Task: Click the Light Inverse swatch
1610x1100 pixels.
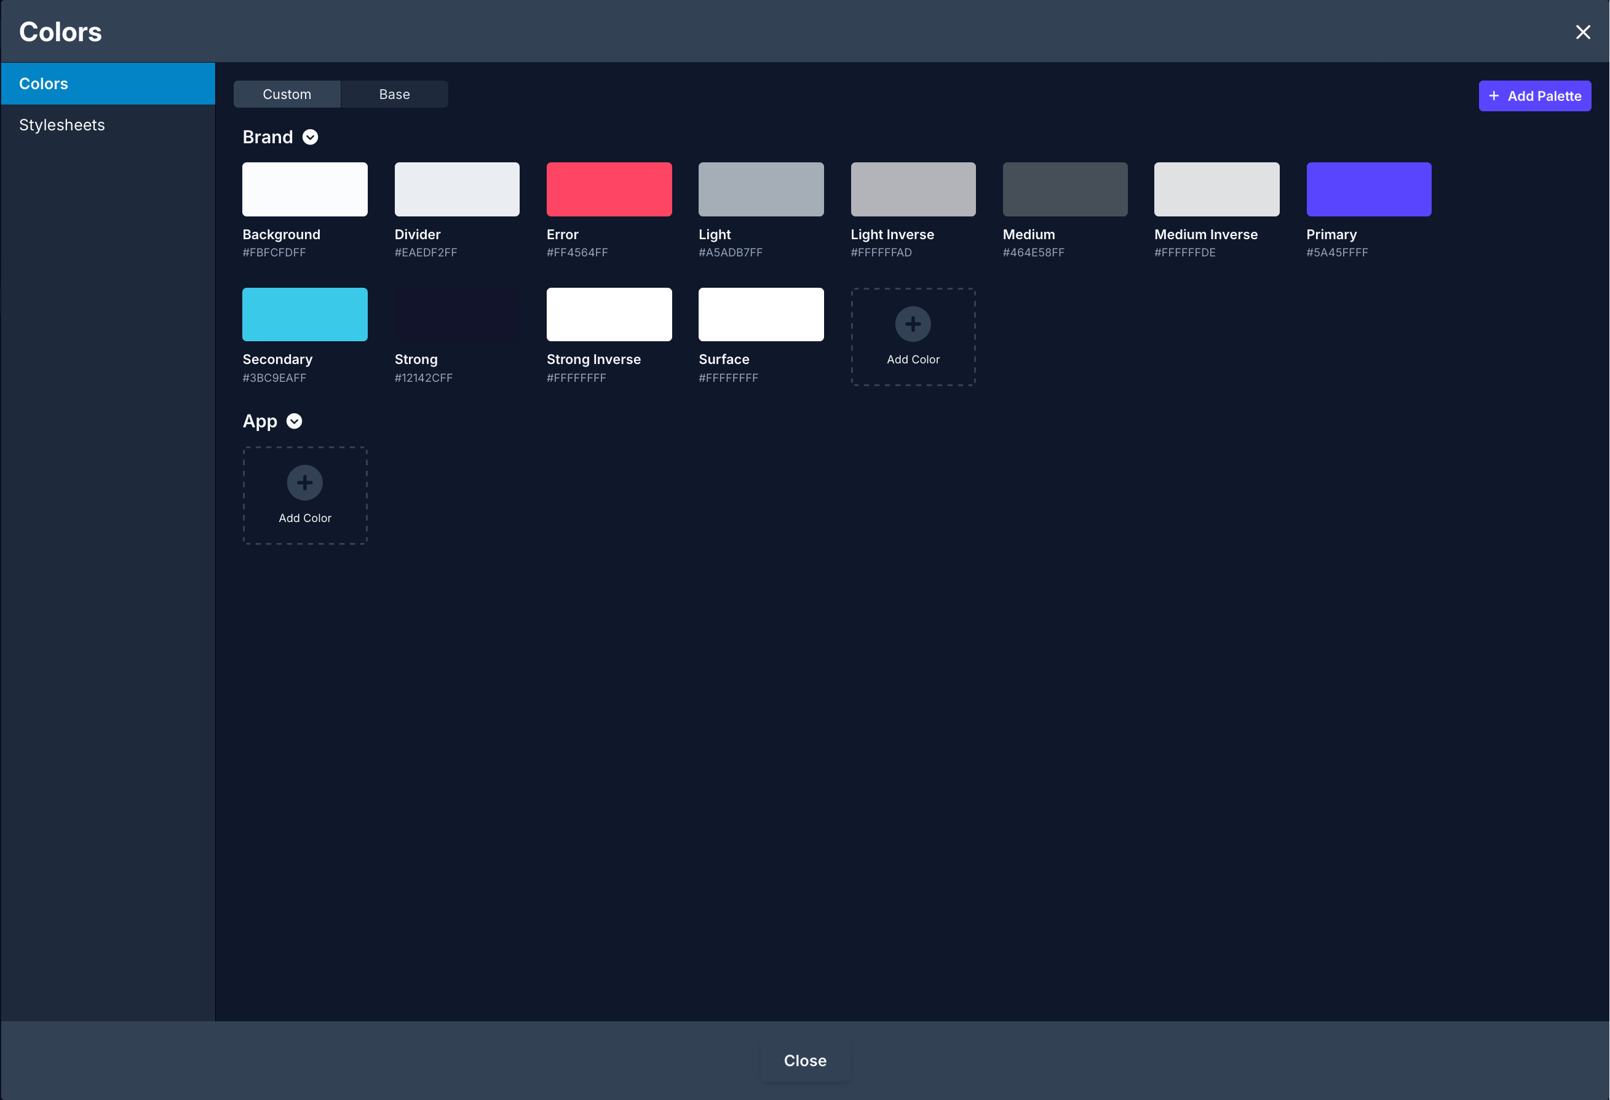Action: 913,189
